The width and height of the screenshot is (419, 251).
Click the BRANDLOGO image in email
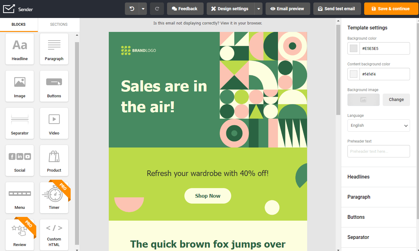[x=139, y=50]
